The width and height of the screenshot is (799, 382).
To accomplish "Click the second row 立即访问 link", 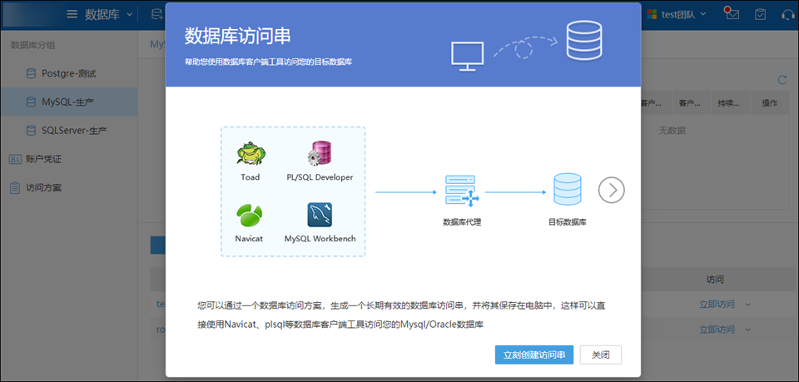I will pos(717,329).
